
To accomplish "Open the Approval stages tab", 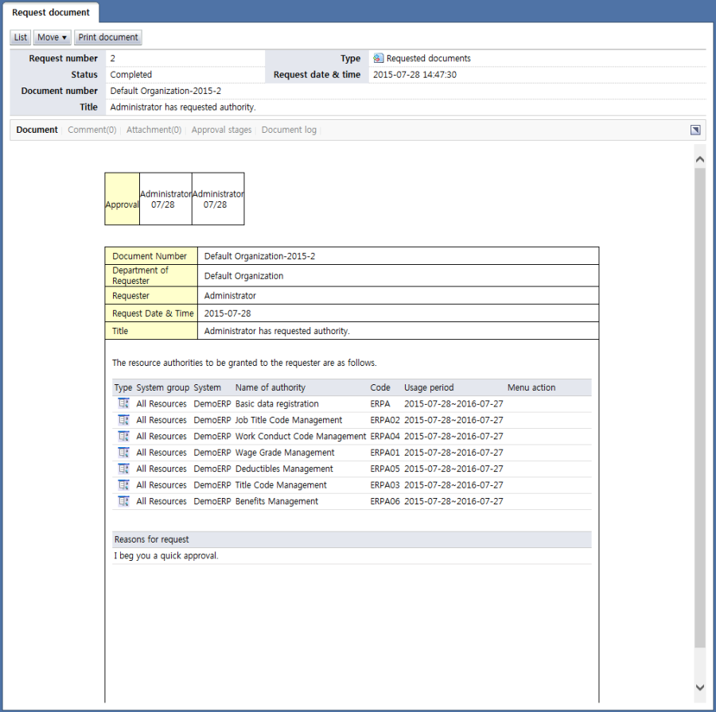I will click(x=221, y=130).
